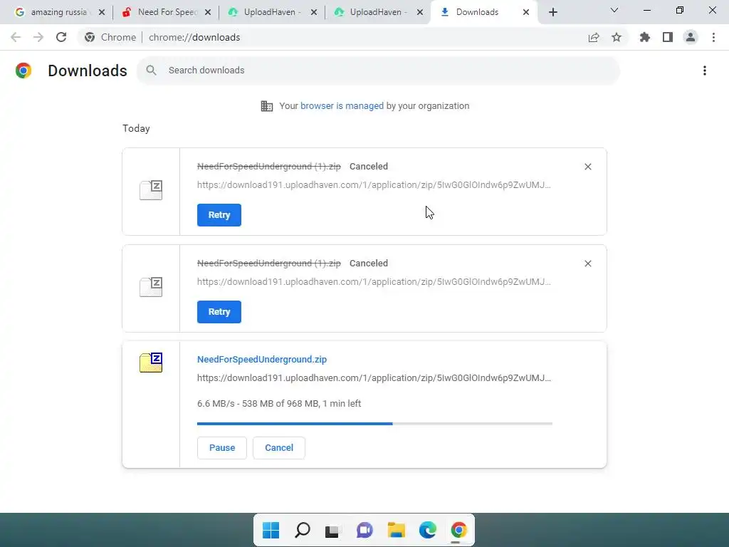Screen dimensions: 729x547
Task: Bookmark this tab with the star icon
Action: pos(617,37)
